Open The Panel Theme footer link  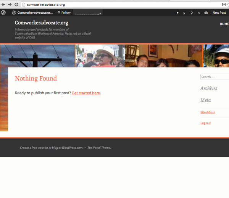click(x=99, y=148)
